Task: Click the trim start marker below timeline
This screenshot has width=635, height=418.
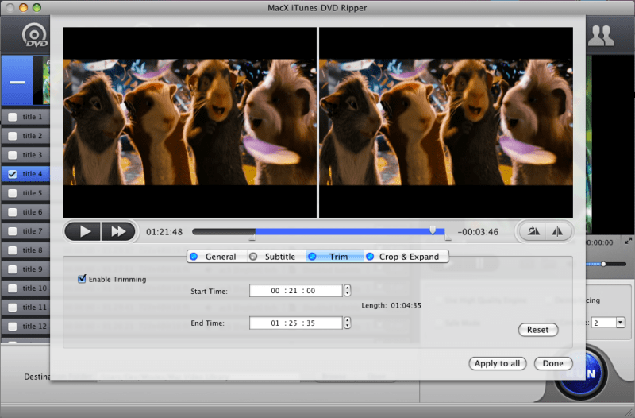Action: [x=252, y=238]
